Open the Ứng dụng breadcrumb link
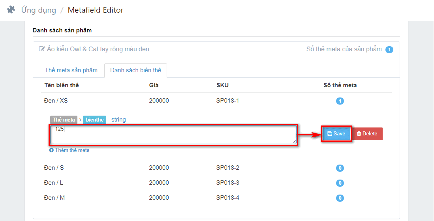This screenshot has width=434, height=221. click(39, 10)
